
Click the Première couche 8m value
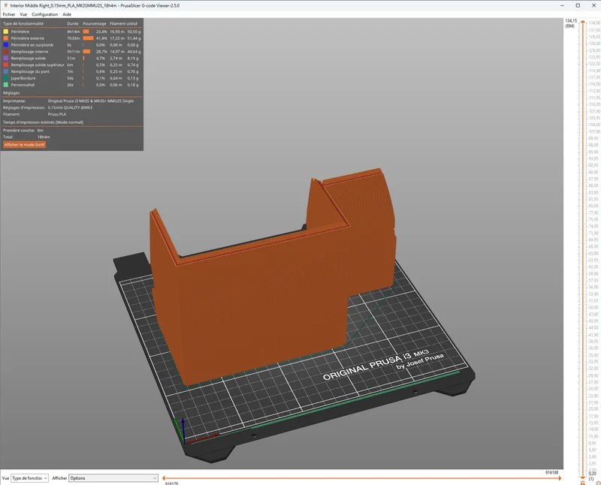[41, 130]
